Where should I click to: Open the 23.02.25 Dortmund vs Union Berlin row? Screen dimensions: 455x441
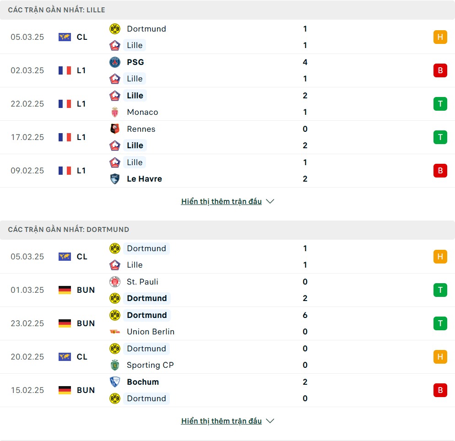click(x=227, y=323)
